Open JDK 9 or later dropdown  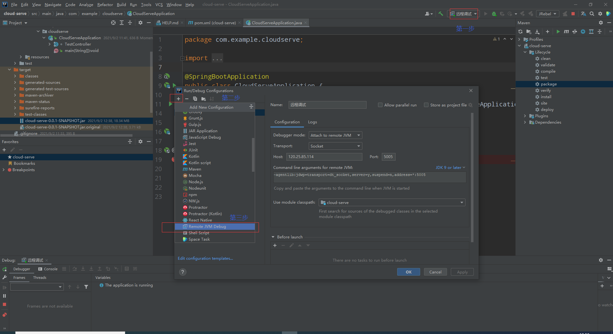450,168
